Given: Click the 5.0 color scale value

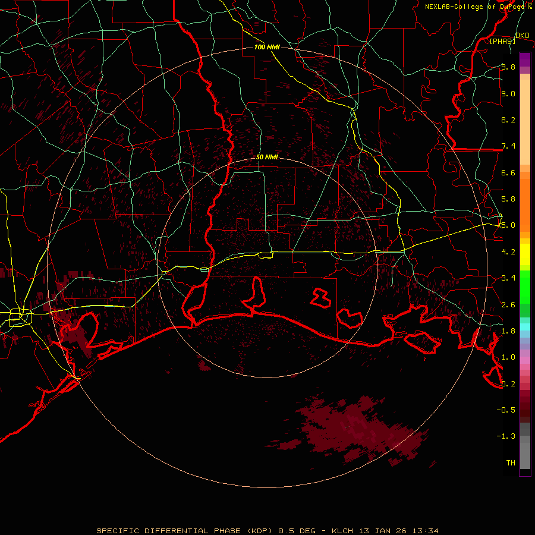Looking at the screenshot, I should pyautogui.click(x=508, y=225).
